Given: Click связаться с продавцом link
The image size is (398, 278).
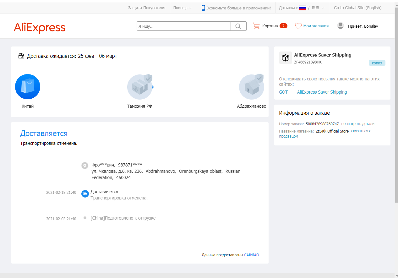Looking at the screenshot, I should [x=325, y=134].
